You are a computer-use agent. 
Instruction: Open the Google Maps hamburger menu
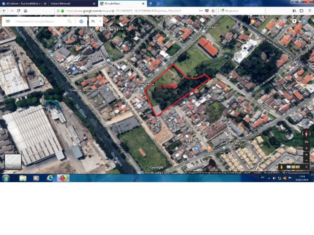8,21
